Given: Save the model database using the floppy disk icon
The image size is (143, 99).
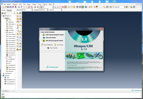Looking at the screenshot, I should 8,7.
